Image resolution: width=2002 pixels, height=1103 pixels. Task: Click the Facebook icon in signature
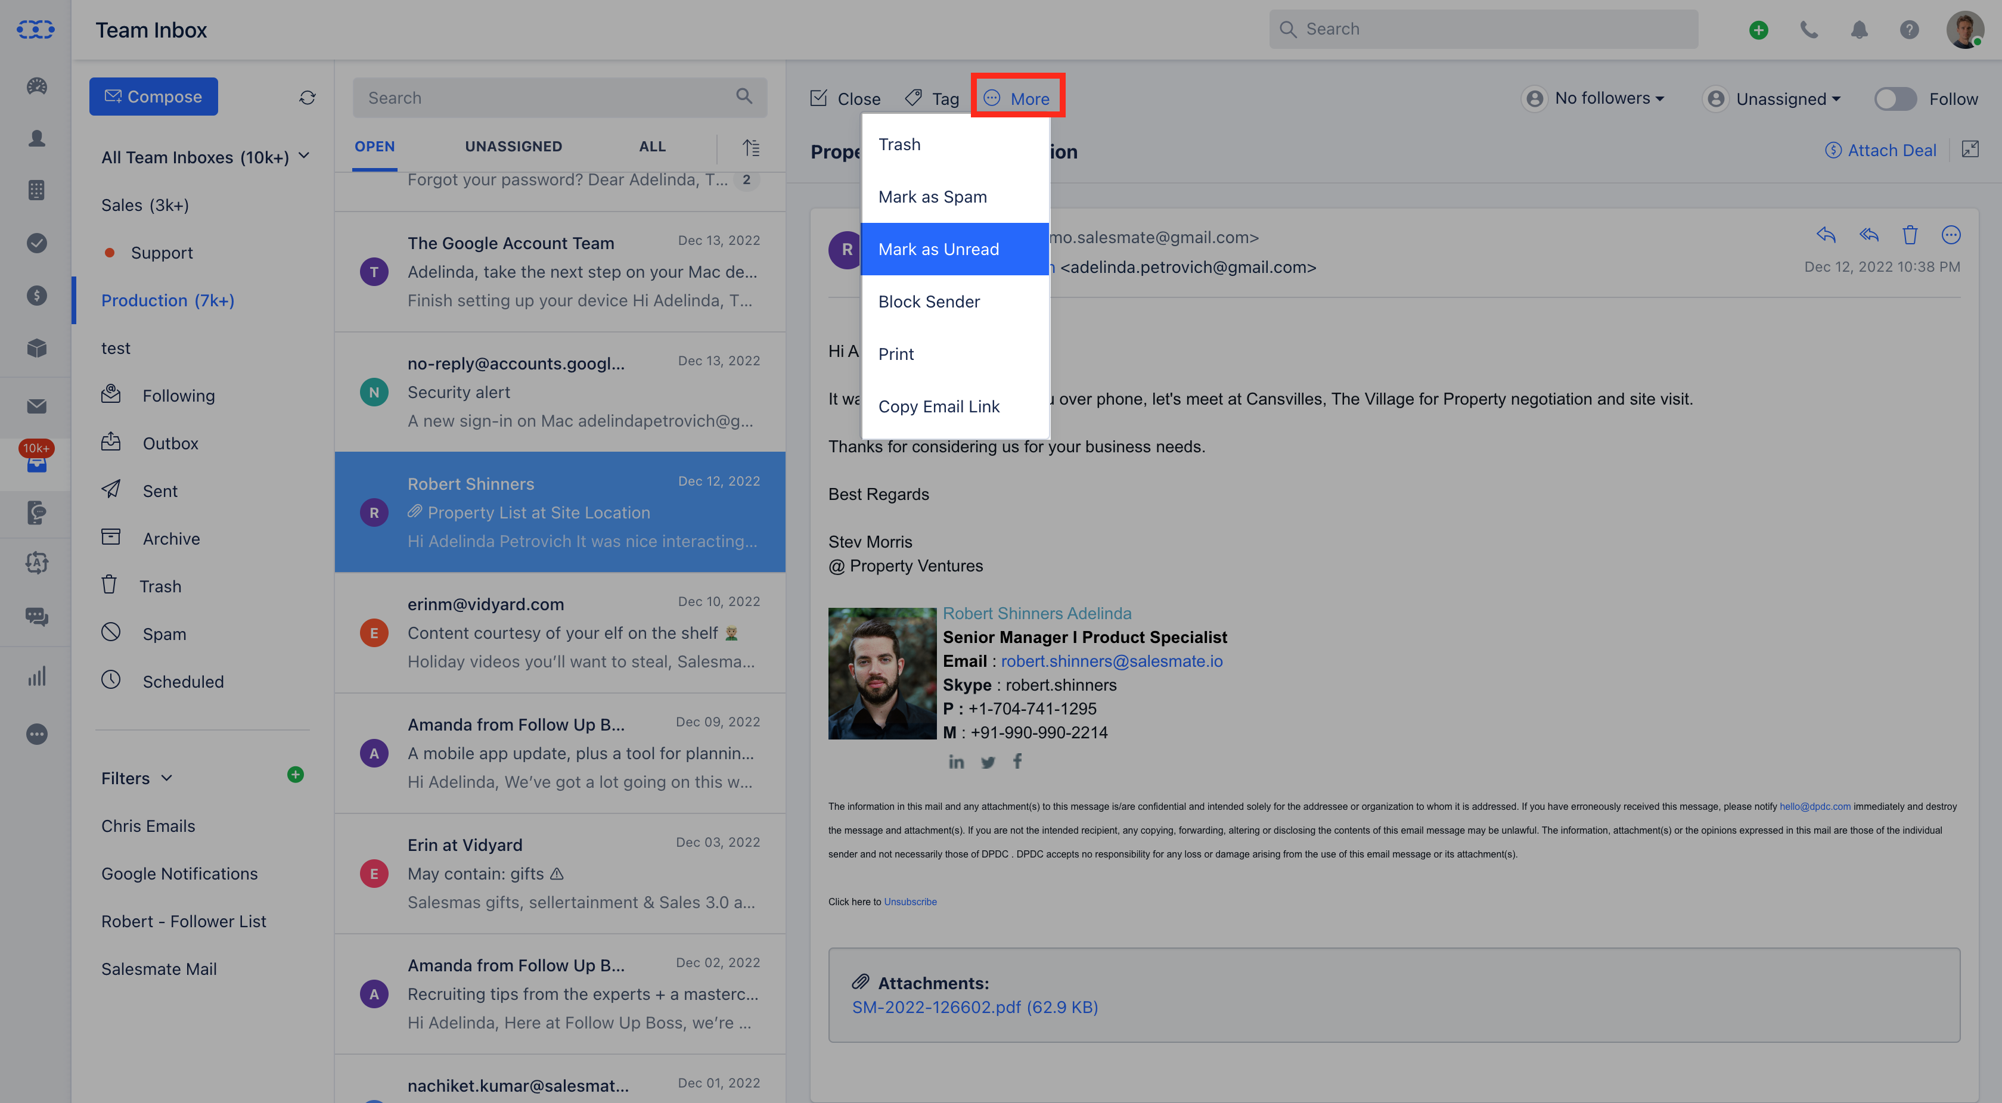[x=1017, y=761]
